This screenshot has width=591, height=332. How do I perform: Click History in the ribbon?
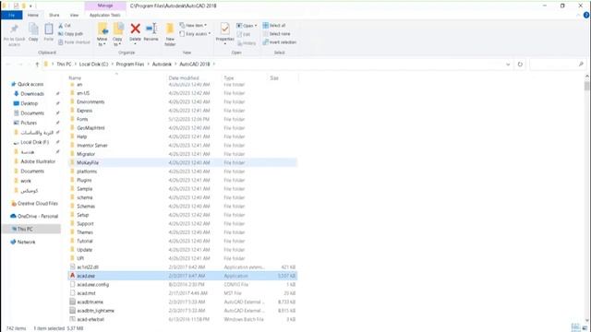coord(247,43)
